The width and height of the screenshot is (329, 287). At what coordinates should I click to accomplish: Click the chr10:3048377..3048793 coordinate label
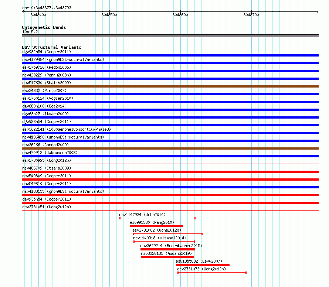point(47,8)
